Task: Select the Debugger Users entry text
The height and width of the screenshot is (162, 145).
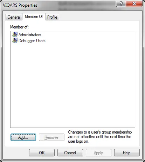Action: point(32,41)
